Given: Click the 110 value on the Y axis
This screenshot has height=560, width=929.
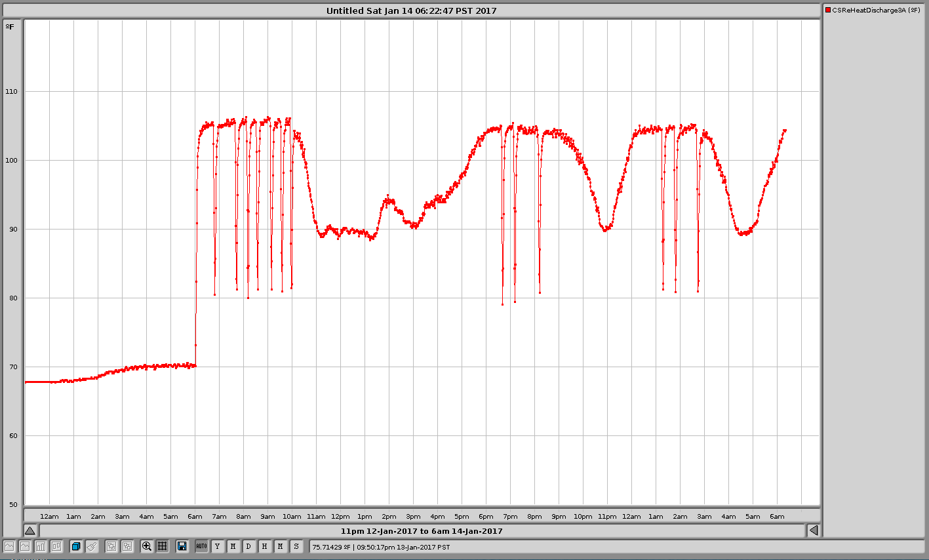Looking at the screenshot, I should pyautogui.click(x=12, y=92).
